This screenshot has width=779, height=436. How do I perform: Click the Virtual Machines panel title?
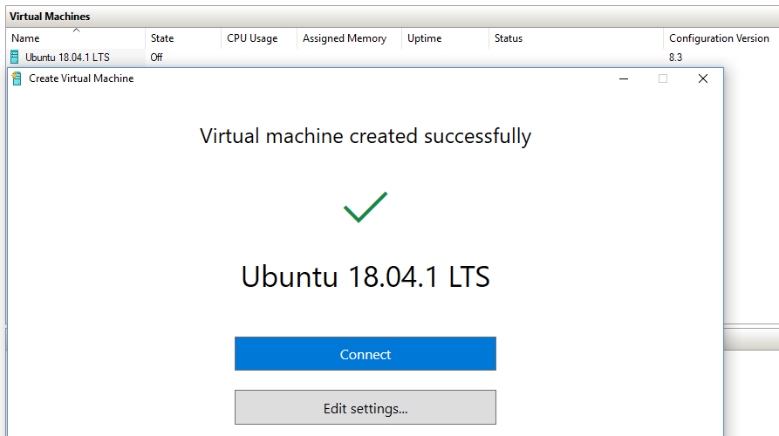(50, 17)
